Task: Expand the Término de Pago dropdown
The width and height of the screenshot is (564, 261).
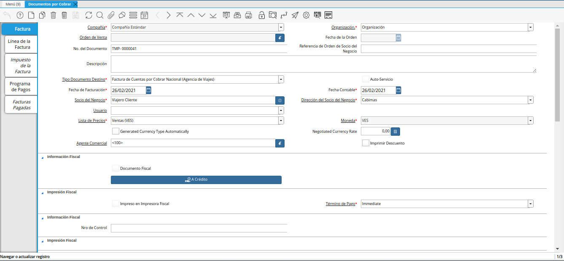Action: click(x=530, y=204)
